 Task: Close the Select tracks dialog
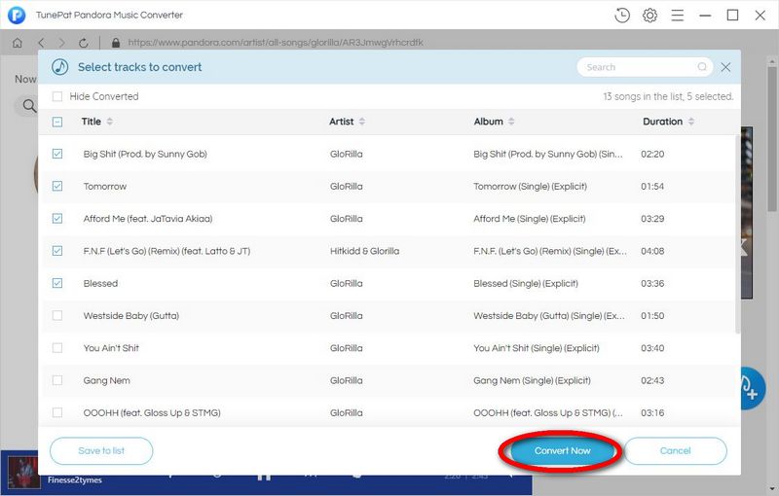point(725,67)
